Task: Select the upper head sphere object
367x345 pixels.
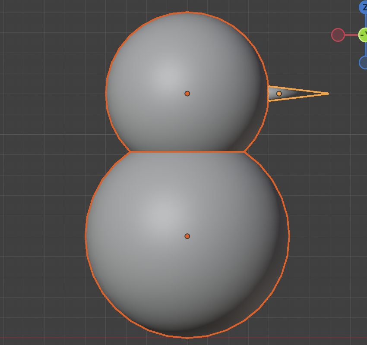Action: [x=187, y=82]
